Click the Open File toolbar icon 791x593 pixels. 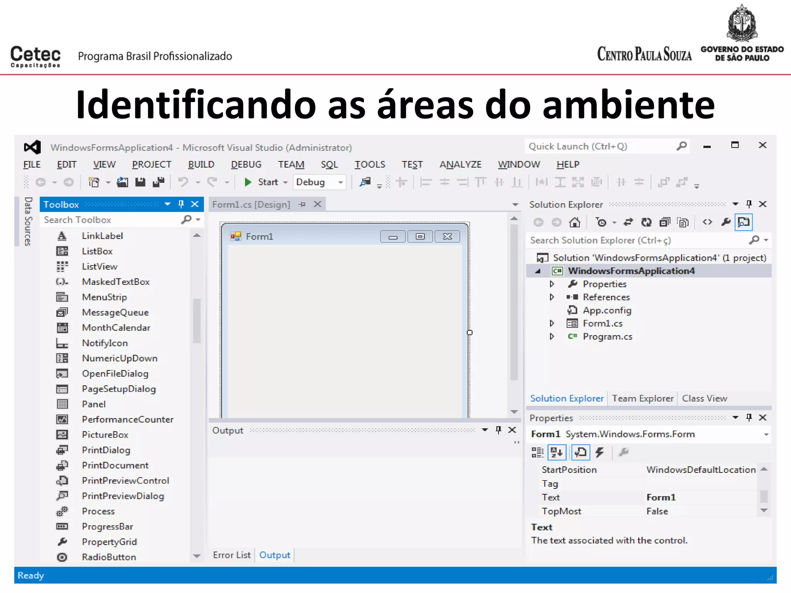[x=122, y=182]
